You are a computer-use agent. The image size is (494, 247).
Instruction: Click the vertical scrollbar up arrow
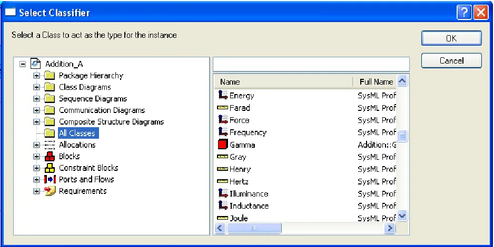point(402,81)
